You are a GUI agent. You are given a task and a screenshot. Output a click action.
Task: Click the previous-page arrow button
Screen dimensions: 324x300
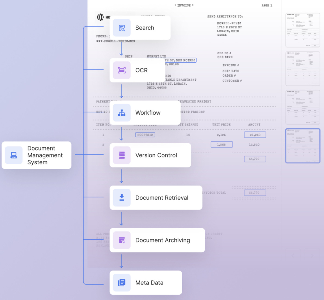pyautogui.click(x=293, y=255)
